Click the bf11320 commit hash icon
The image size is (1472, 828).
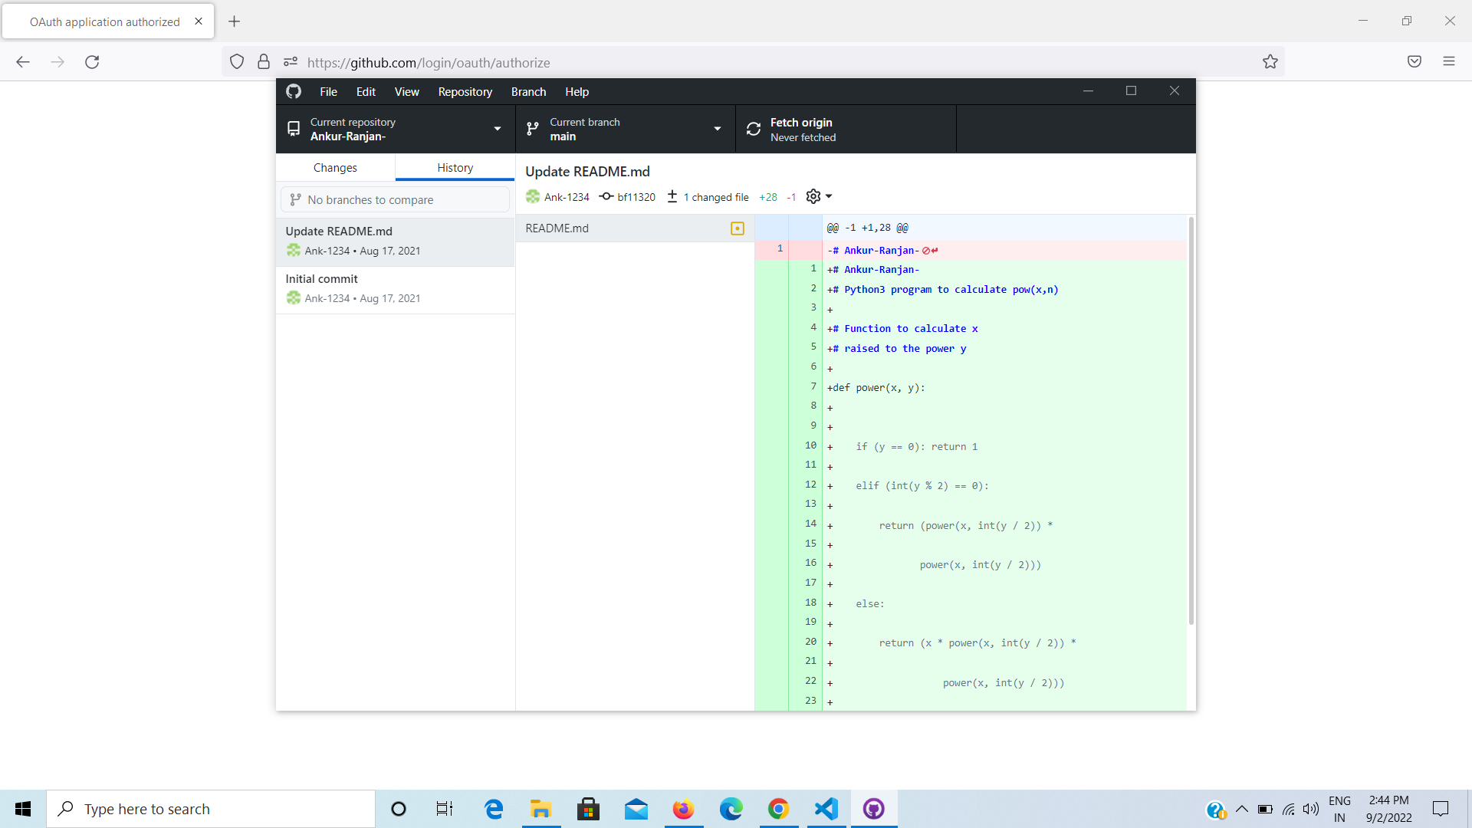606,196
